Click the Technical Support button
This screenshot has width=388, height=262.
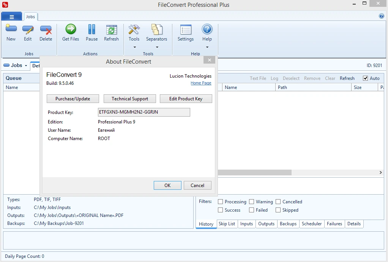130,99
